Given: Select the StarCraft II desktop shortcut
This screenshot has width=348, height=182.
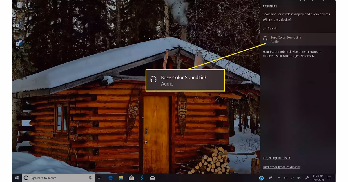Looking at the screenshot, I should point(20,25).
